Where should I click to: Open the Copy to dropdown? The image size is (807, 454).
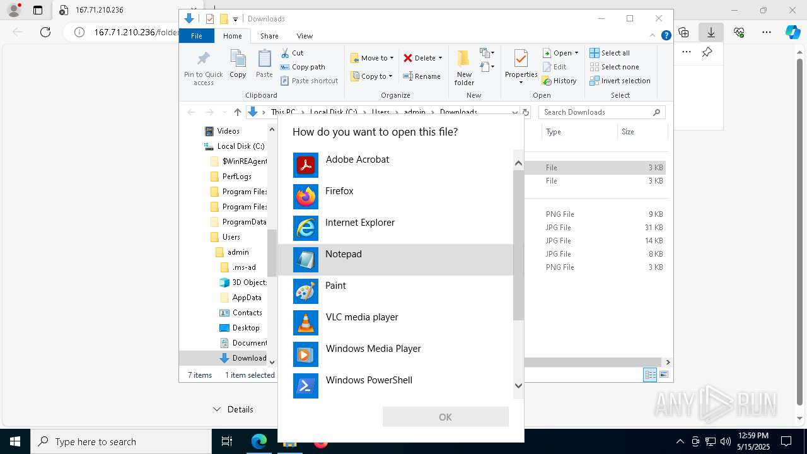pos(371,76)
